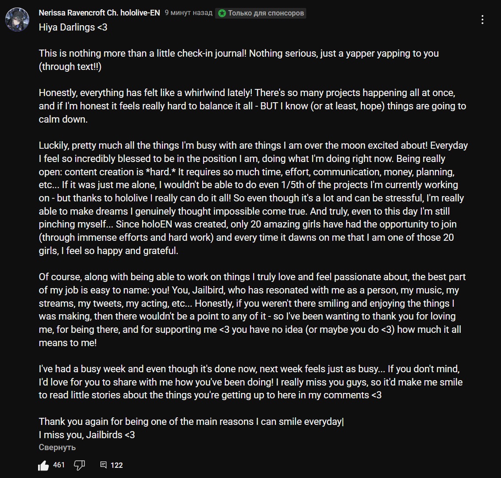Image resolution: width=501 pixels, height=478 pixels.
Task: Click the 'This is nothing more than' paragraph
Action: click(238, 60)
